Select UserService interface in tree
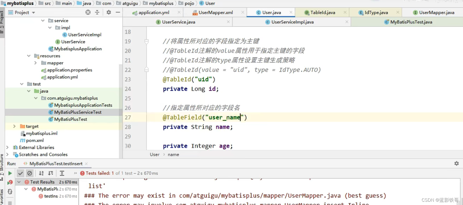463x205 pixels. [x=70, y=42]
